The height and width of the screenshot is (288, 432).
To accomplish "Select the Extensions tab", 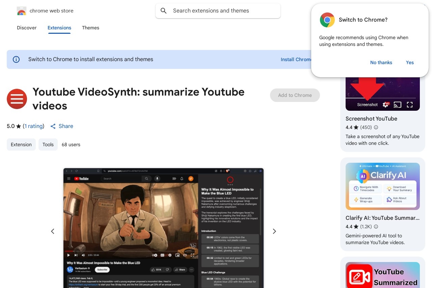I will tap(59, 28).
